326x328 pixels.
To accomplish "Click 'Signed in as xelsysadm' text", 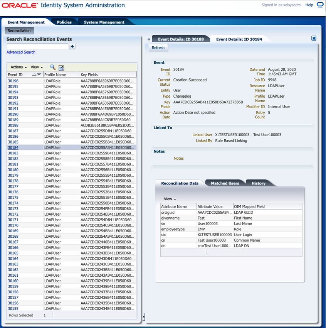I will pos(281,5).
